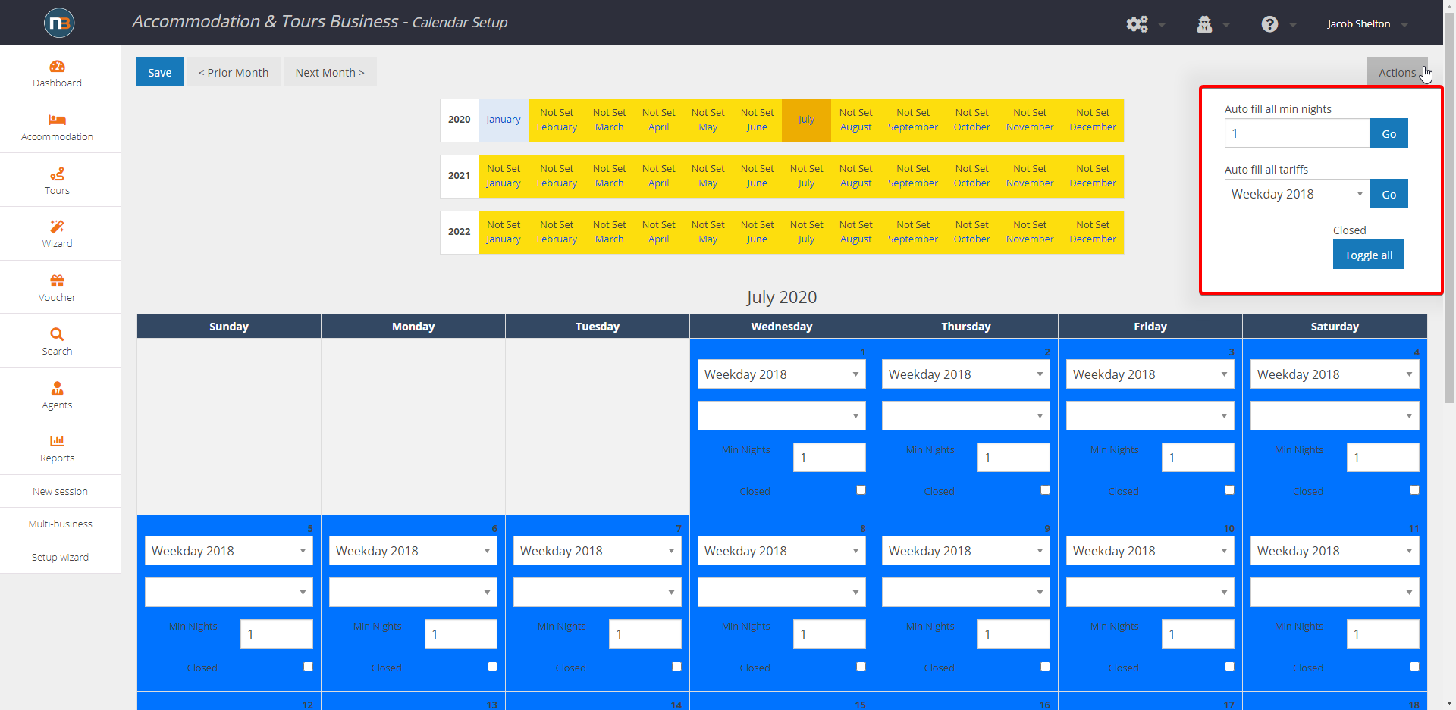Image resolution: width=1456 pixels, height=710 pixels.
Task: Select March 2021 month tab
Action: click(x=609, y=176)
